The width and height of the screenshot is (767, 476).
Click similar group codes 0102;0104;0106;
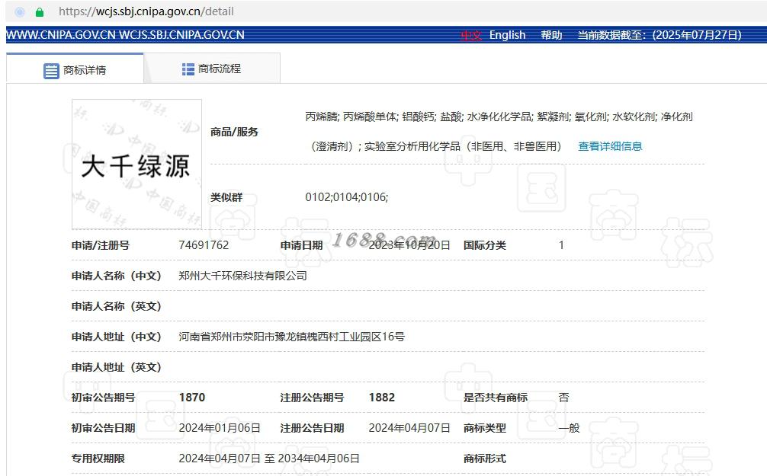[x=346, y=197]
